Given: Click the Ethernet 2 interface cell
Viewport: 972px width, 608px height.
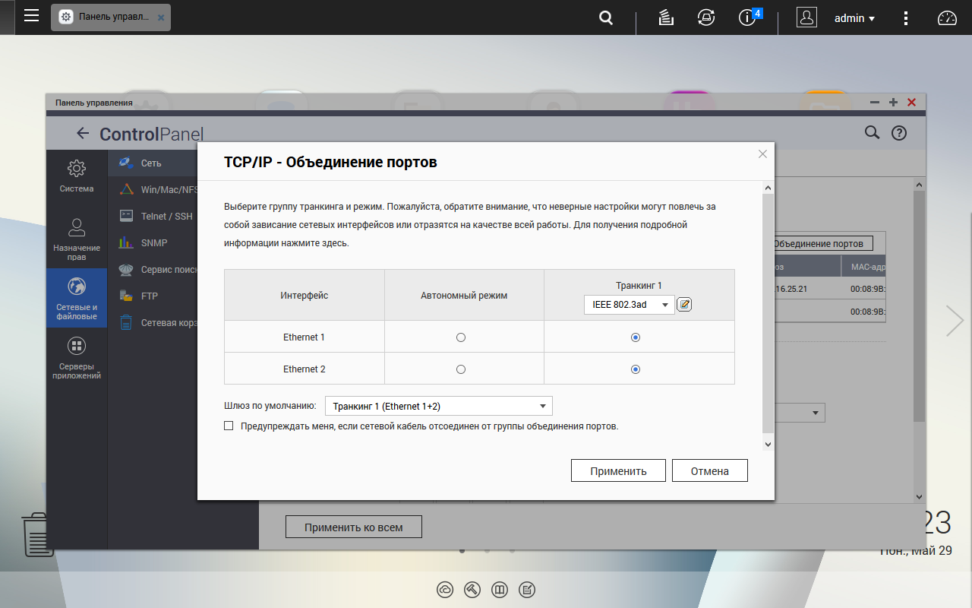Looking at the screenshot, I should click(304, 369).
